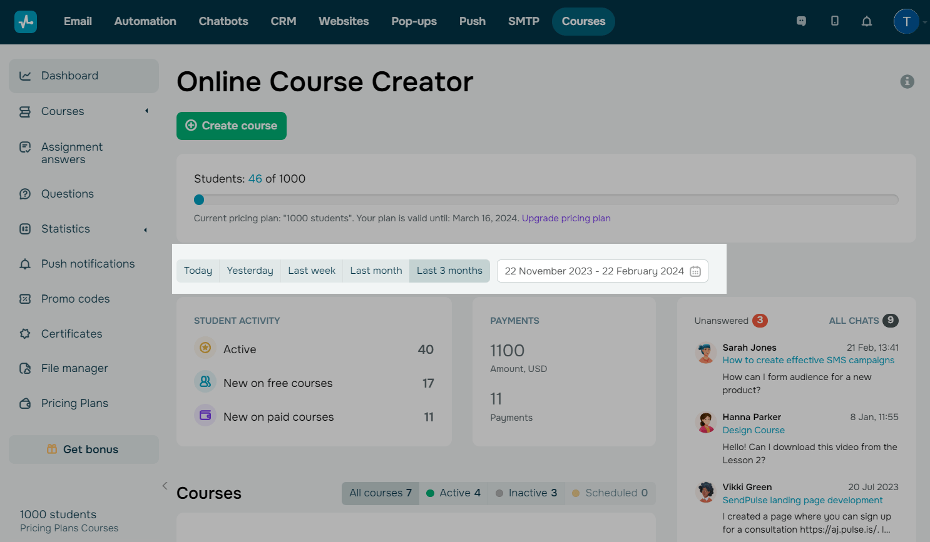Click the New on paid courses icon

pos(205,415)
